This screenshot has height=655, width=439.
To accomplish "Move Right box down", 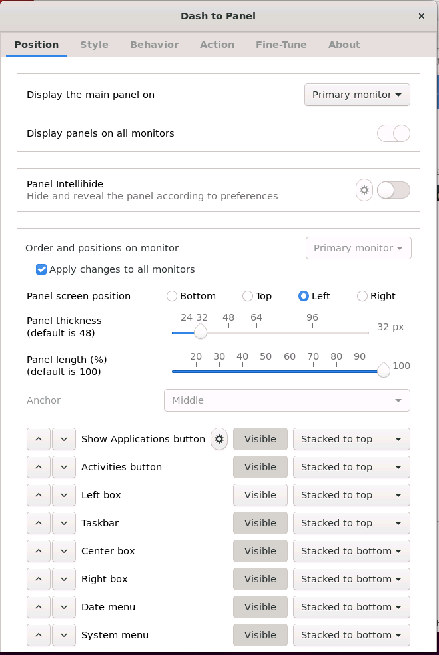I will pyautogui.click(x=64, y=579).
